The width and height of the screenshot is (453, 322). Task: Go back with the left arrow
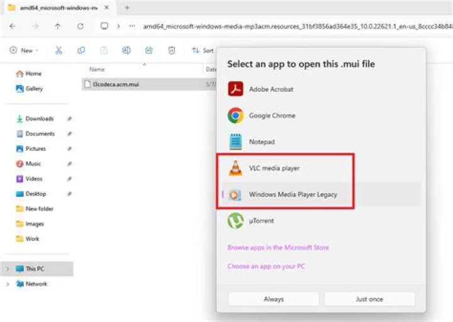[13, 26]
